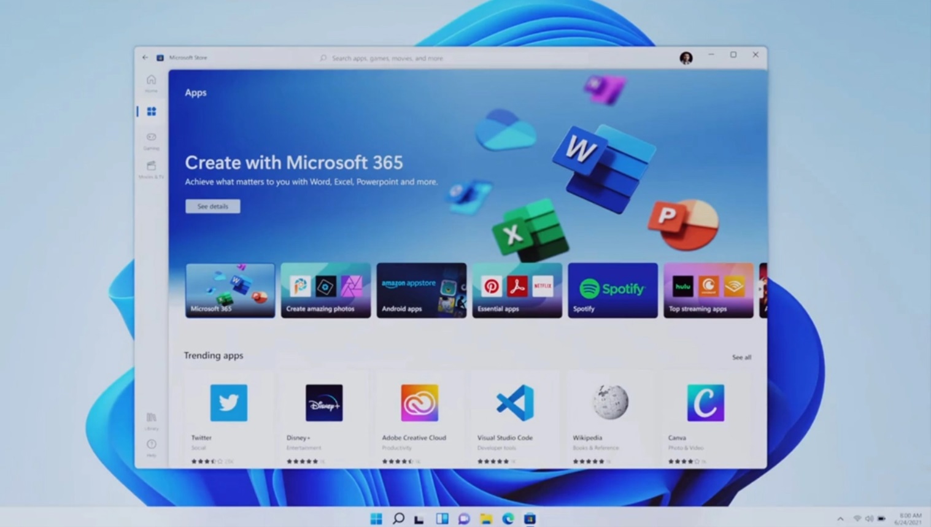Open Help from the sidebar
Screen dimensions: 931x527
[151, 447]
